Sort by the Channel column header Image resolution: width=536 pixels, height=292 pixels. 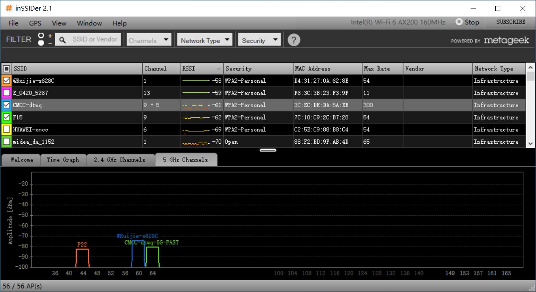161,69
